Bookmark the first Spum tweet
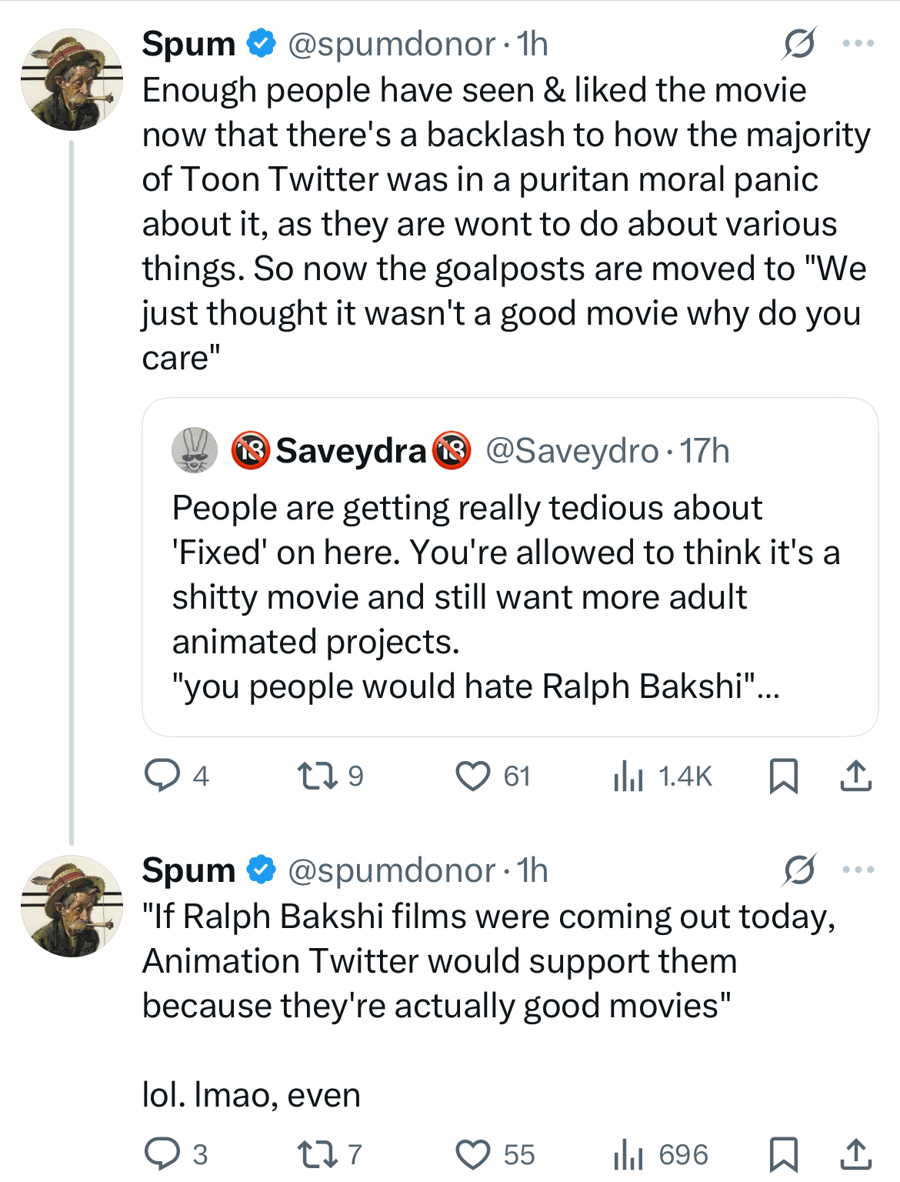 [783, 776]
